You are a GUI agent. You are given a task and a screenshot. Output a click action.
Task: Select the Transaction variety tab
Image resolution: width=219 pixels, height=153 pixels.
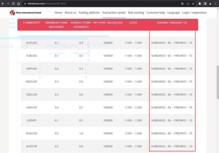point(114,13)
